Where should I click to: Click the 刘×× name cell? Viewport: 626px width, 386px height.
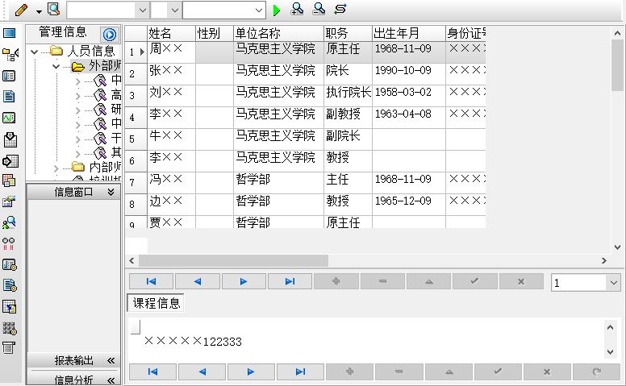[x=171, y=96]
